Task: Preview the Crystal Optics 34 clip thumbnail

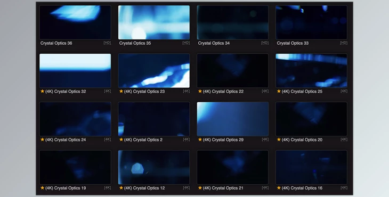Action: point(233,22)
